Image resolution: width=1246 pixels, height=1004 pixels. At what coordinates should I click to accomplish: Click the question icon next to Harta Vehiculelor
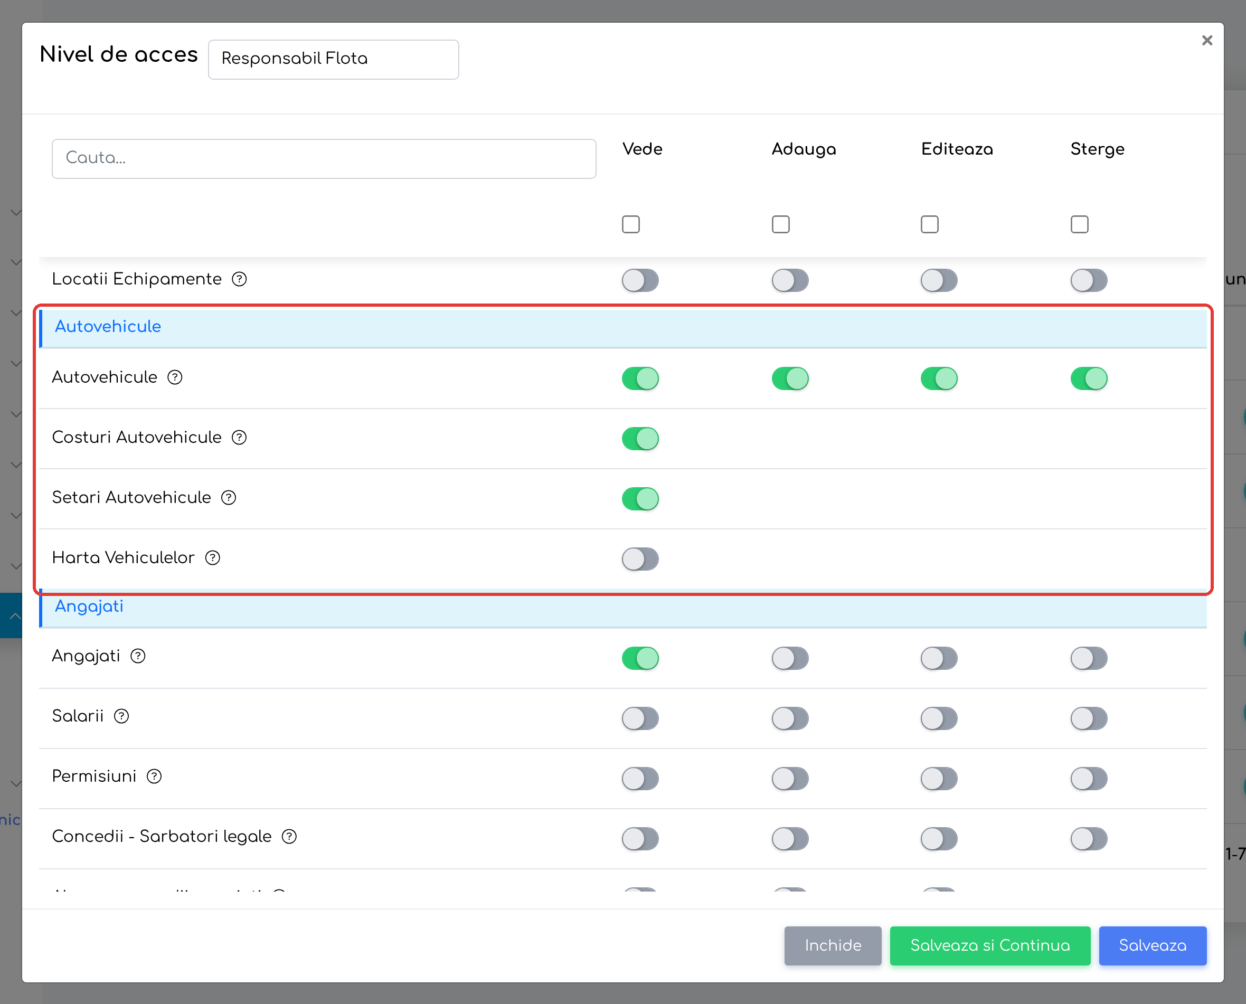coord(213,558)
